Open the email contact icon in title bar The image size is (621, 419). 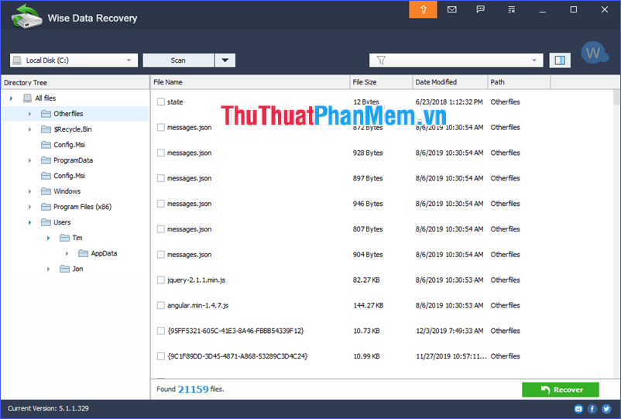pyautogui.click(x=452, y=9)
